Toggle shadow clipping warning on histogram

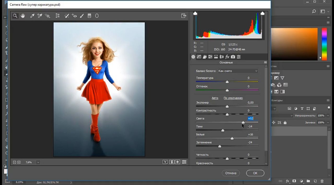(195, 13)
